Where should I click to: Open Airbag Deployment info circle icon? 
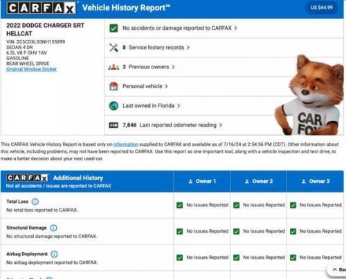coord(54,254)
